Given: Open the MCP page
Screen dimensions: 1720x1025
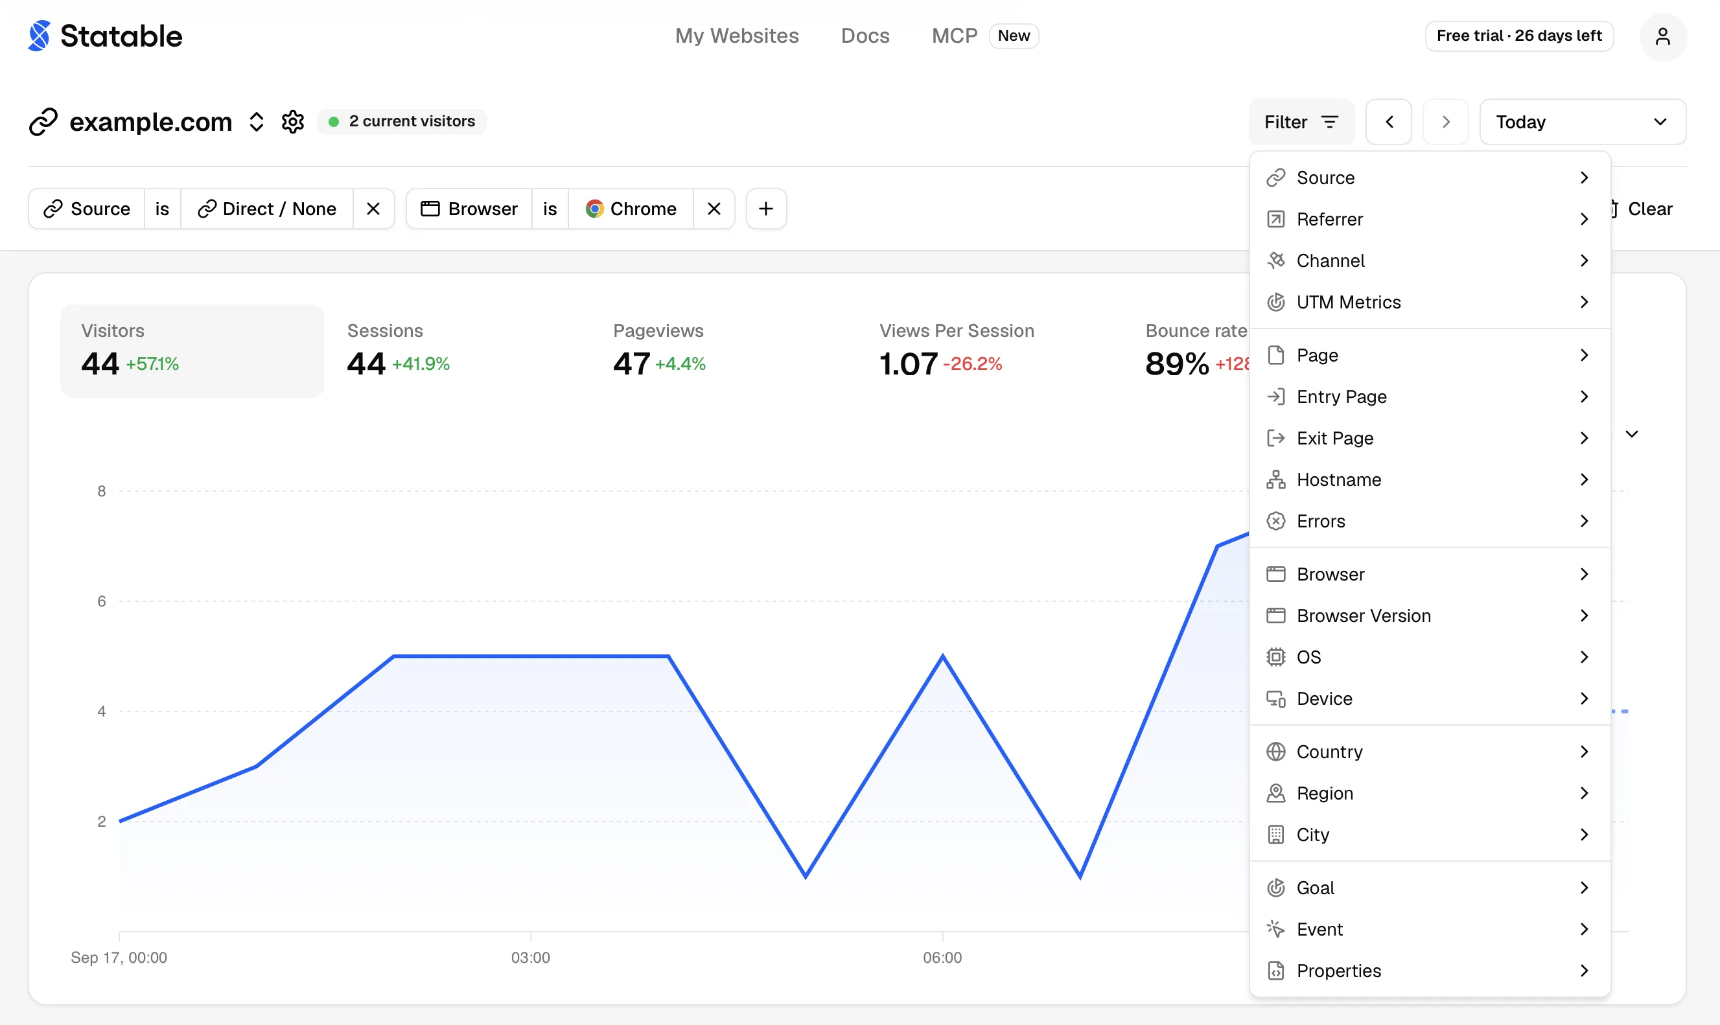Looking at the screenshot, I should point(954,36).
